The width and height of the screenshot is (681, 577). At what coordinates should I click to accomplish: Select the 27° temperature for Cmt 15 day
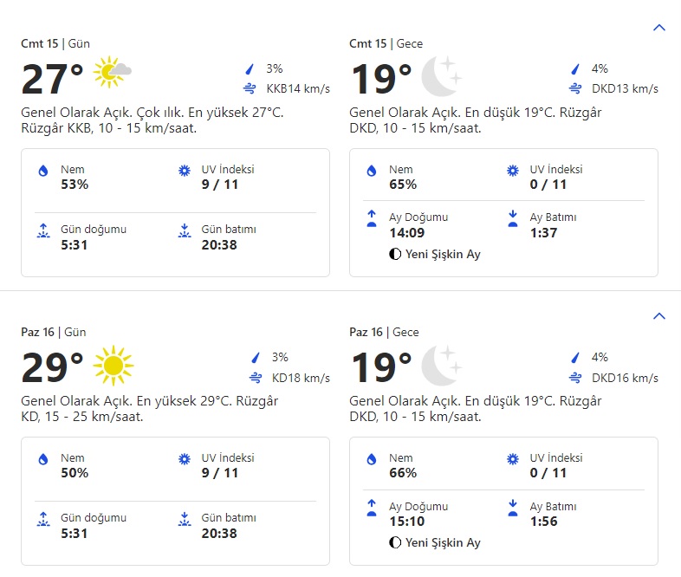52,80
